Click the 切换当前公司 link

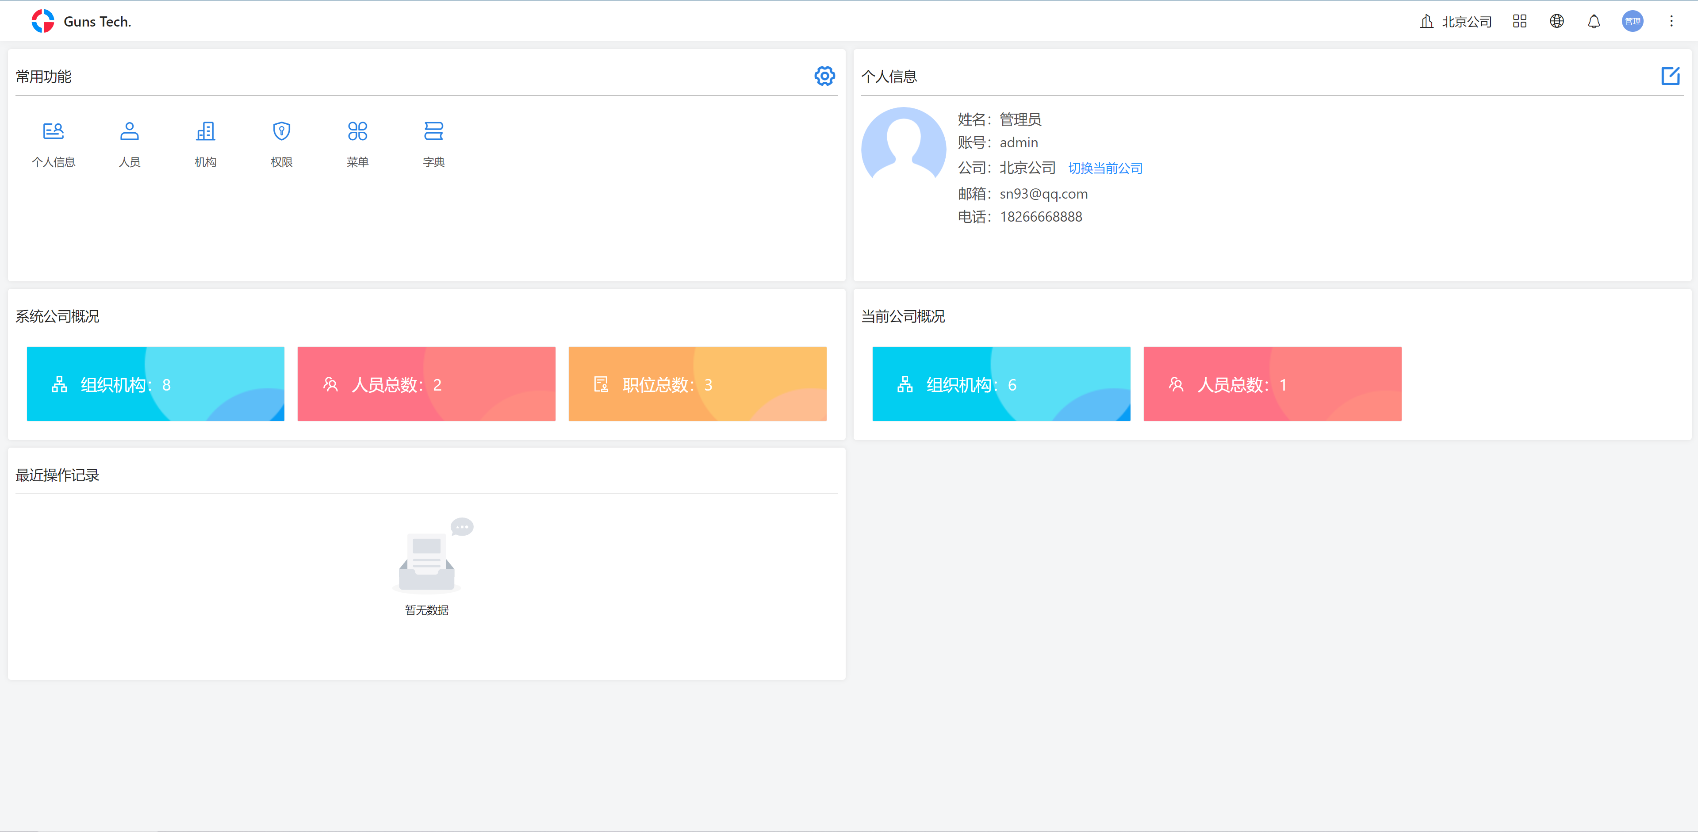[x=1105, y=169]
